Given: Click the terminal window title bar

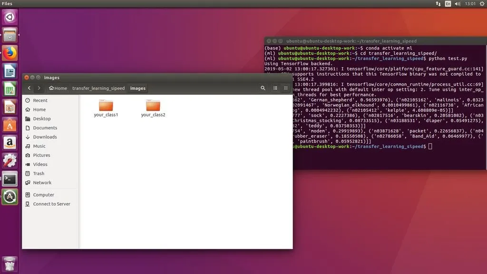Looking at the screenshot, I should tap(375, 41).
